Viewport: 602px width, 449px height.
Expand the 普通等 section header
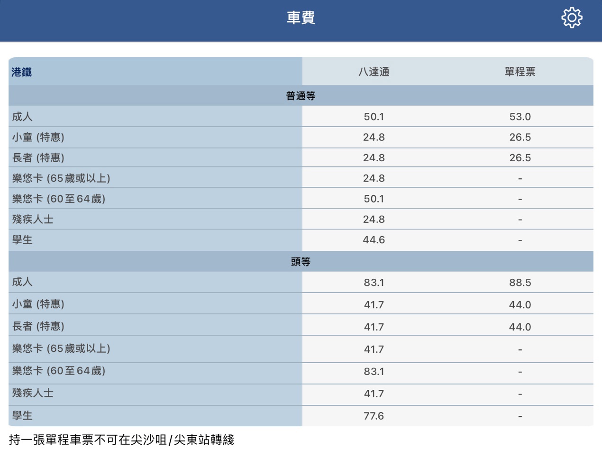pyautogui.click(x=301, y=95)
